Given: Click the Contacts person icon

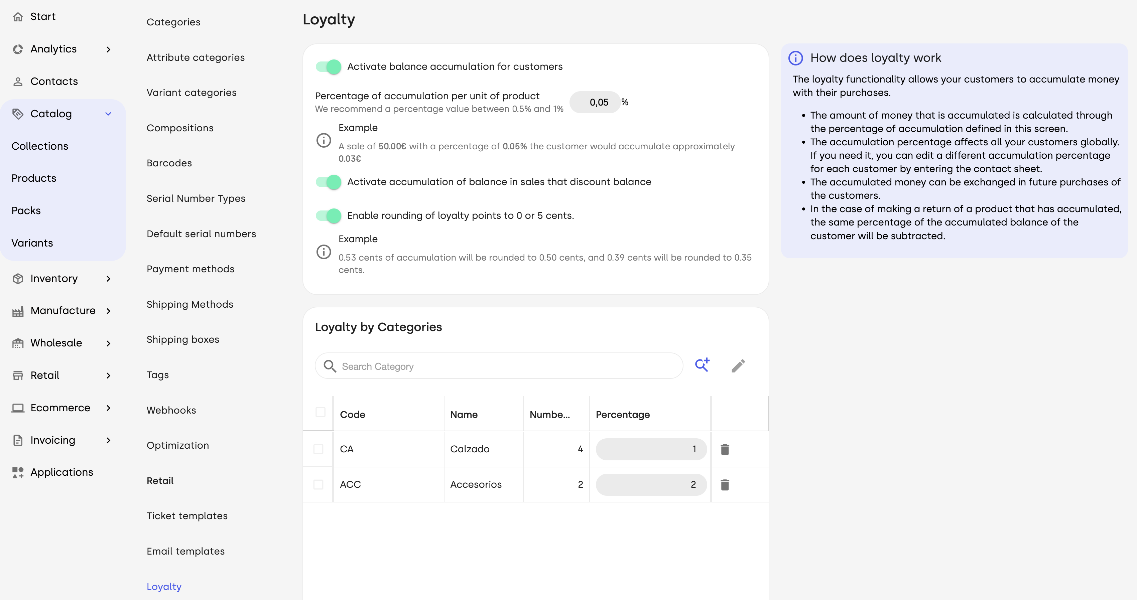Looking at the screenshot, I should [18, 82].
